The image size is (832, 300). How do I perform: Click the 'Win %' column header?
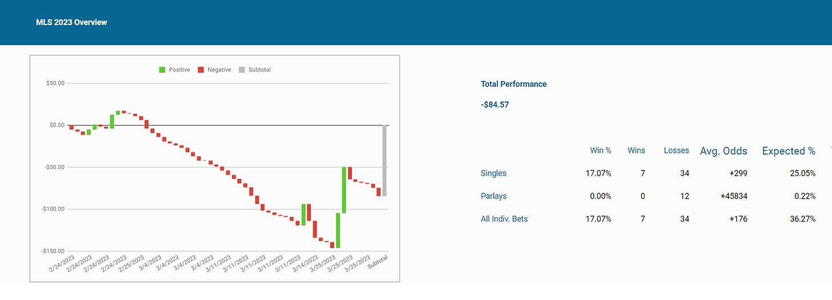(601, 151)
